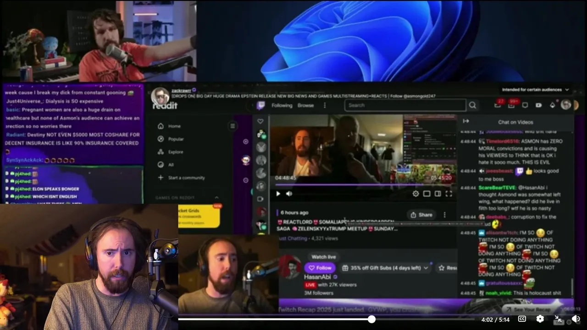
Task: Open the Twitch user avatar menu
Action: (x=566, y=105)
